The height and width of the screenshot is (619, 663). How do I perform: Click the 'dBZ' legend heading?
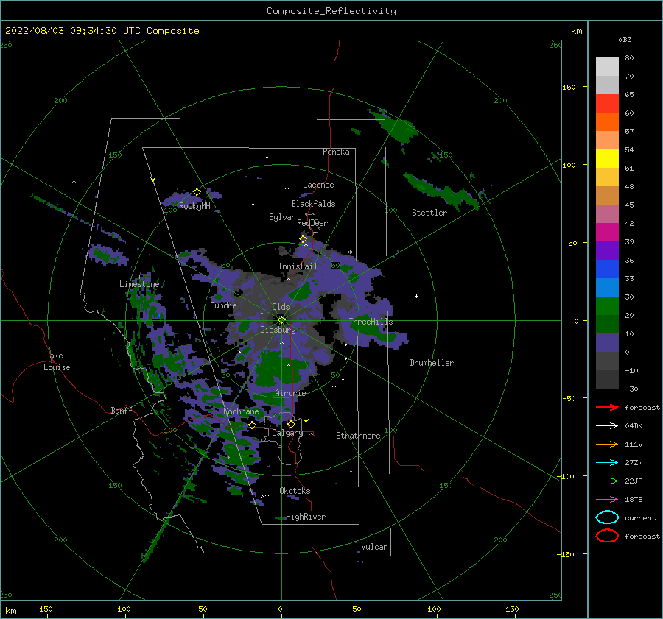tap(625, 39)
